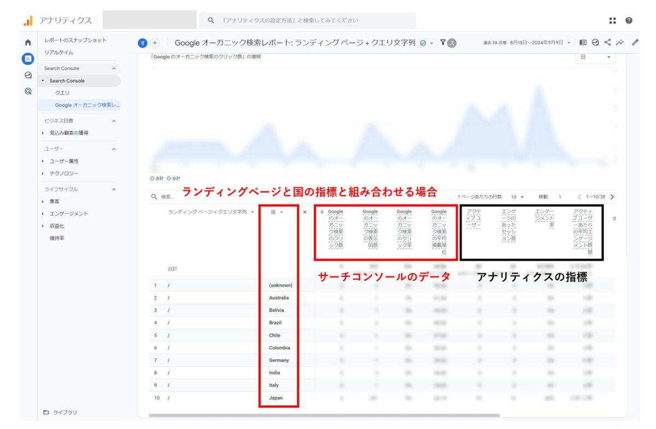
Task: Click the search bar magnifier icon
Action: point(211,21)
